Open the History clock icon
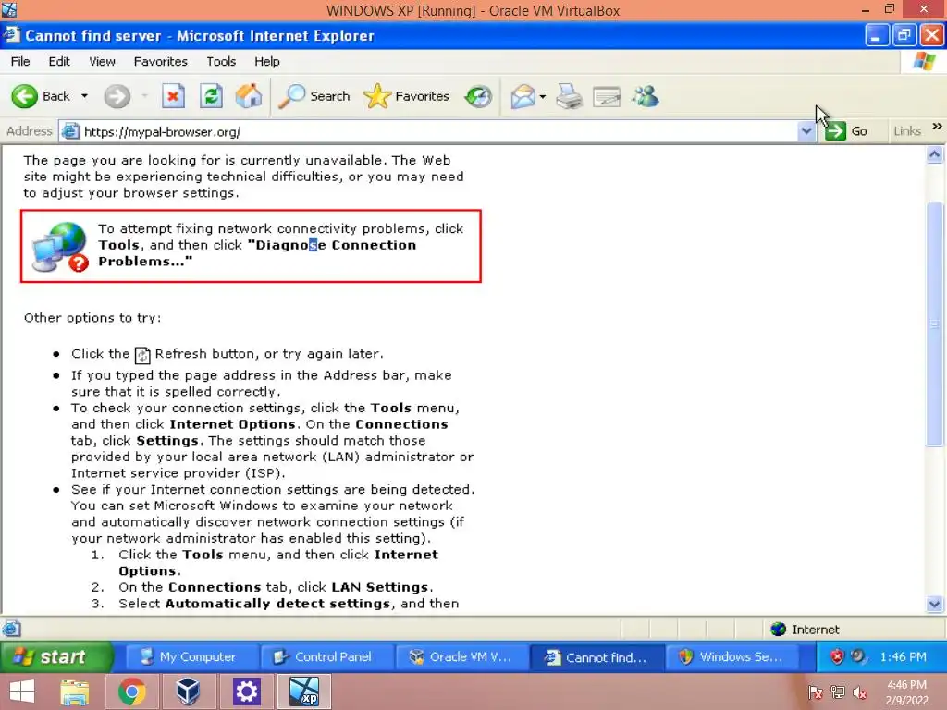 pos(478,96)
